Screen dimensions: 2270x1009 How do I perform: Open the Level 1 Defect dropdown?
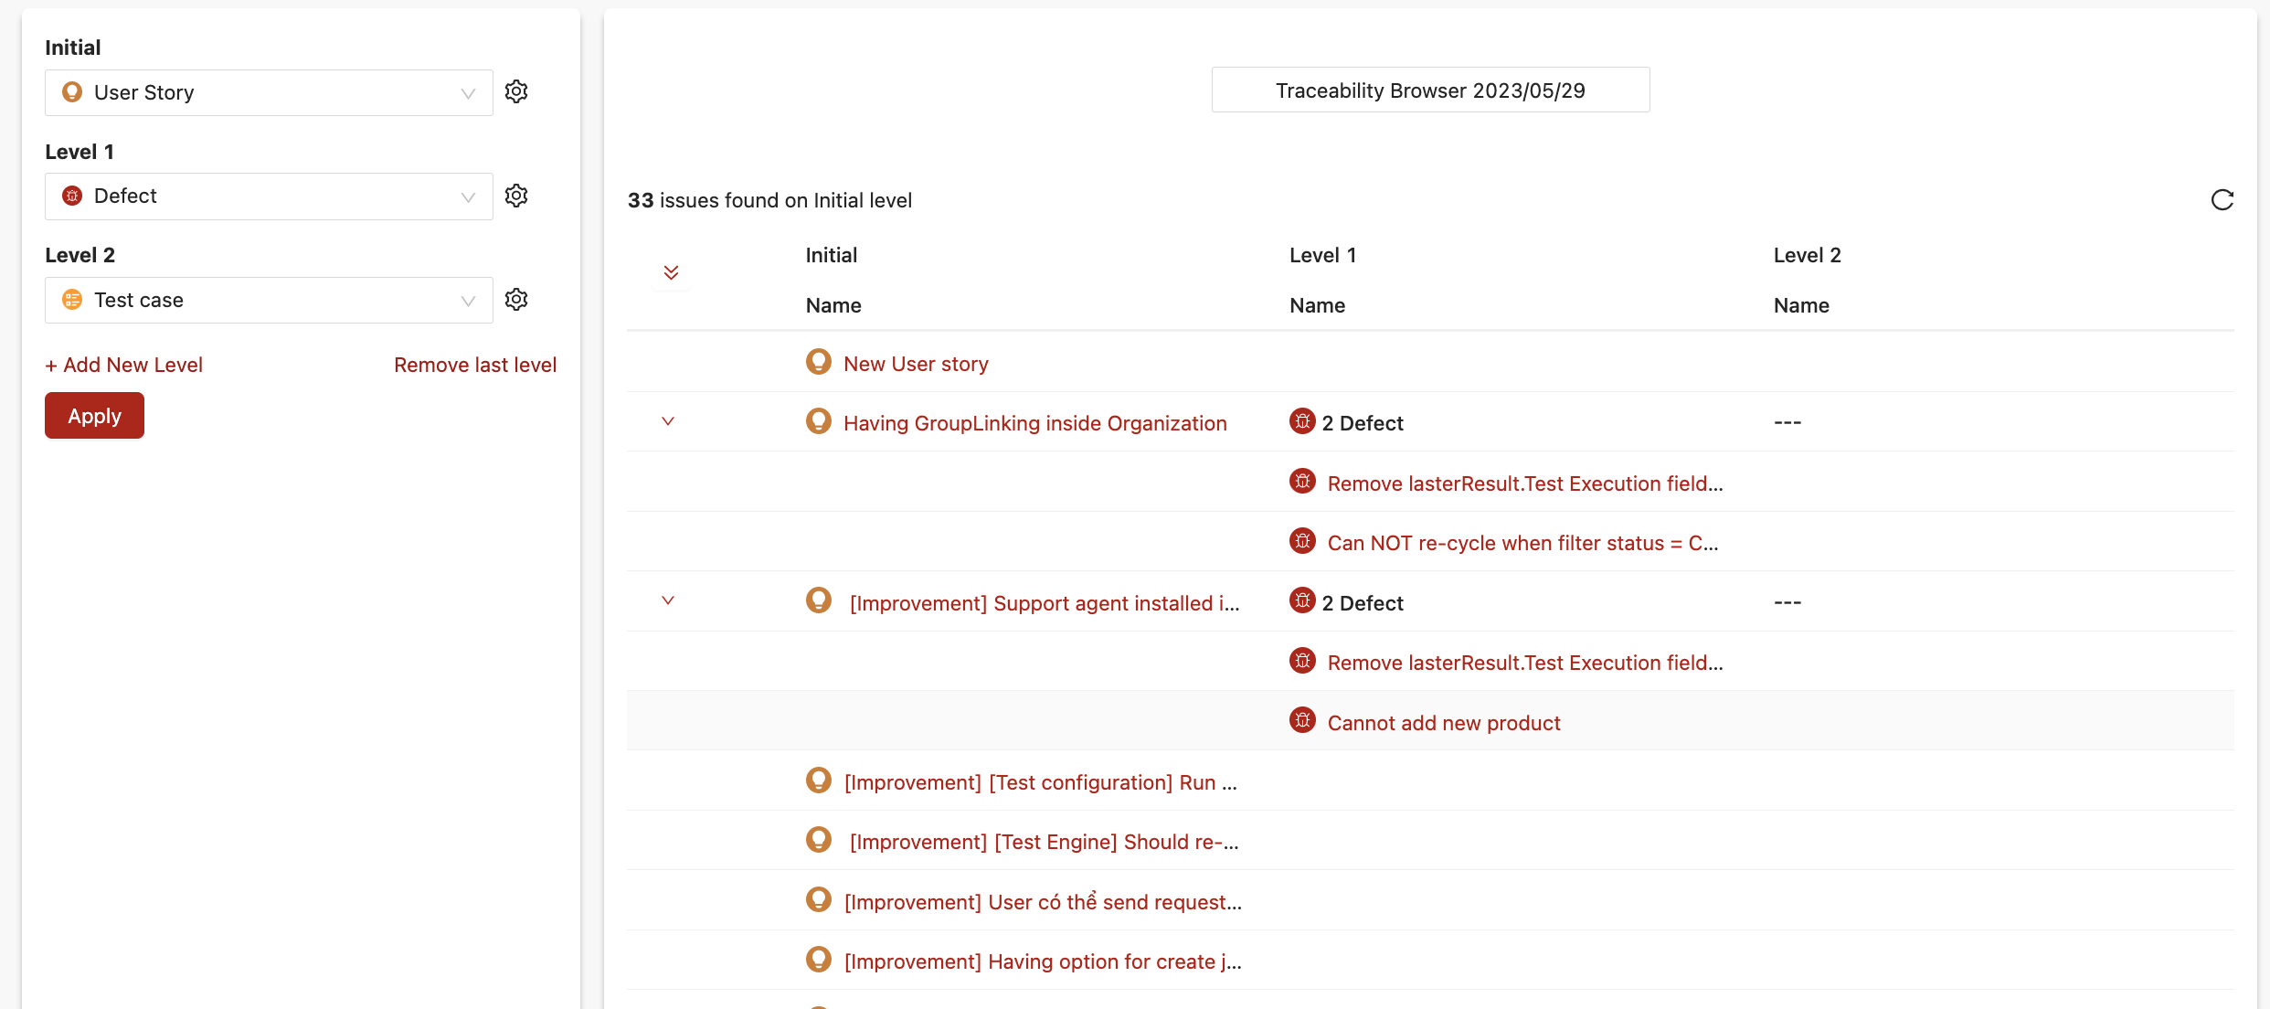click(269, 196)
